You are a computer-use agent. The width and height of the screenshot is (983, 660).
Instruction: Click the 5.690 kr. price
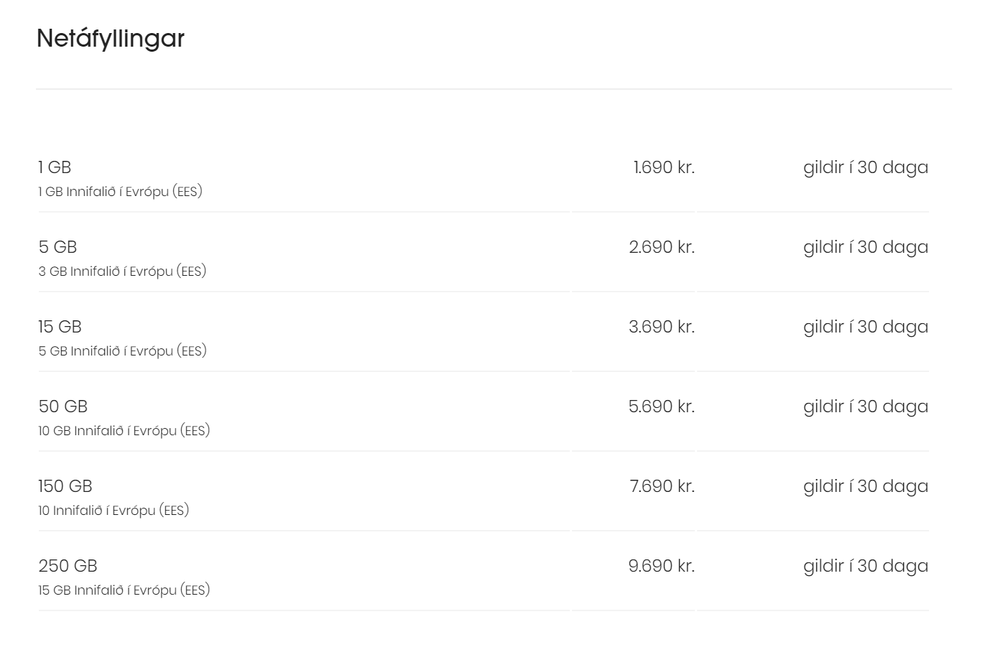tap(661, 406)
